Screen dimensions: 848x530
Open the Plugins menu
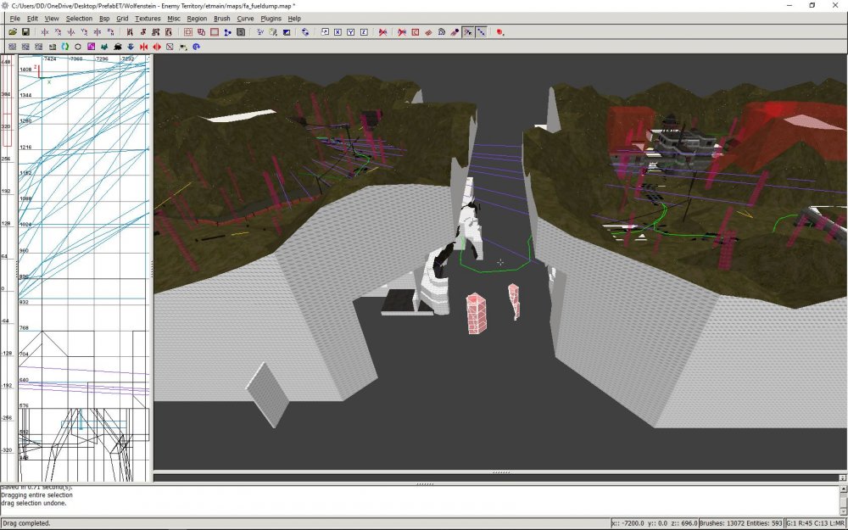271,19
